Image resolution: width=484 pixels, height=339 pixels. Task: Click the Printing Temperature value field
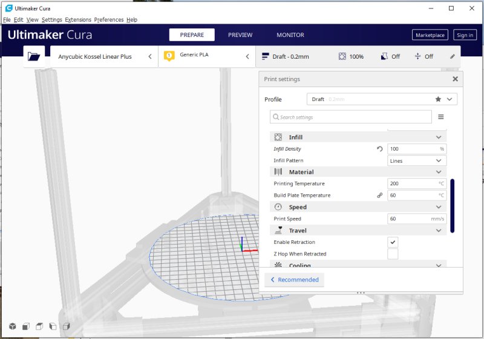coord(417,183)
